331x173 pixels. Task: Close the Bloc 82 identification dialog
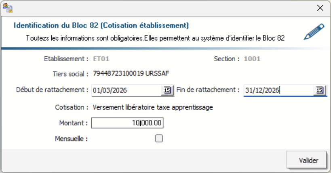click(320, 8)
